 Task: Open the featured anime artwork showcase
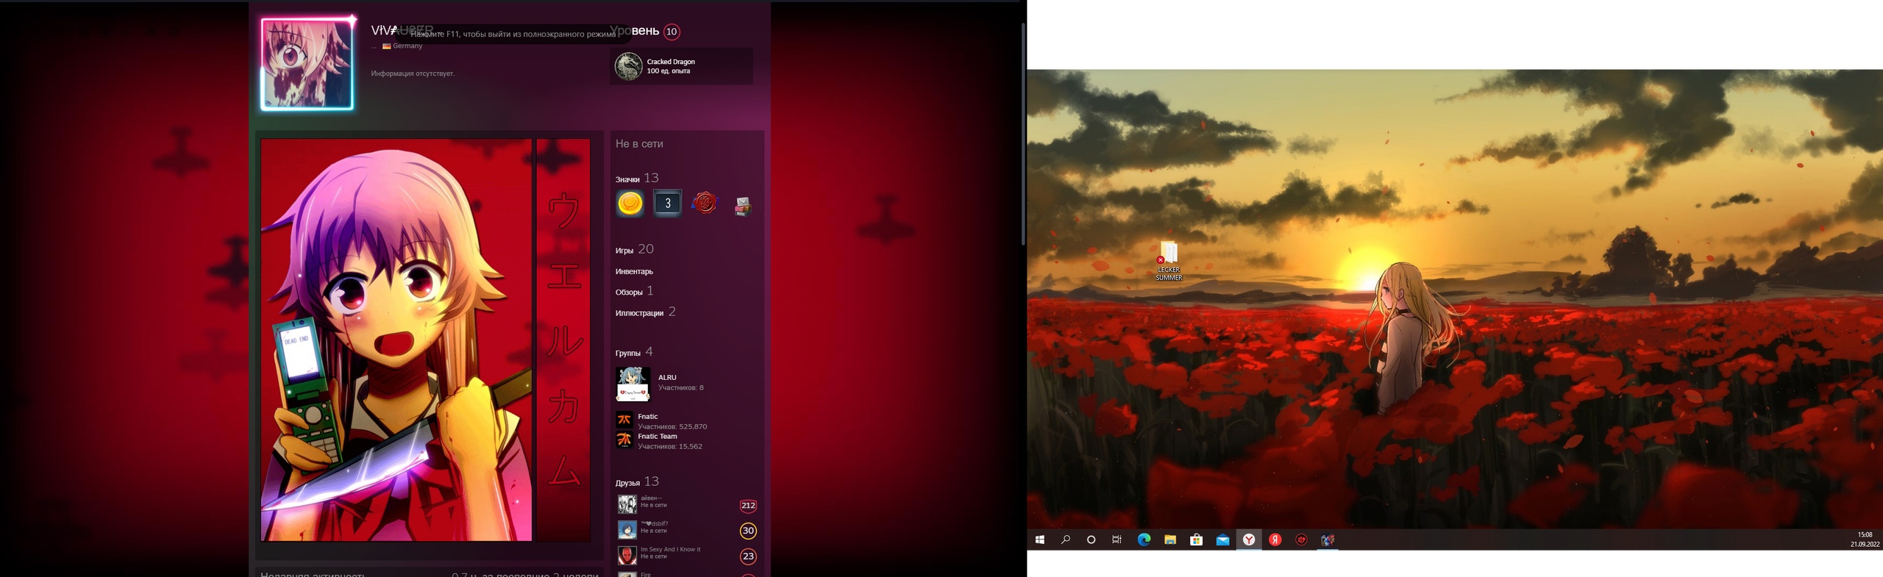pyautogui.click(x=396, y=340)
